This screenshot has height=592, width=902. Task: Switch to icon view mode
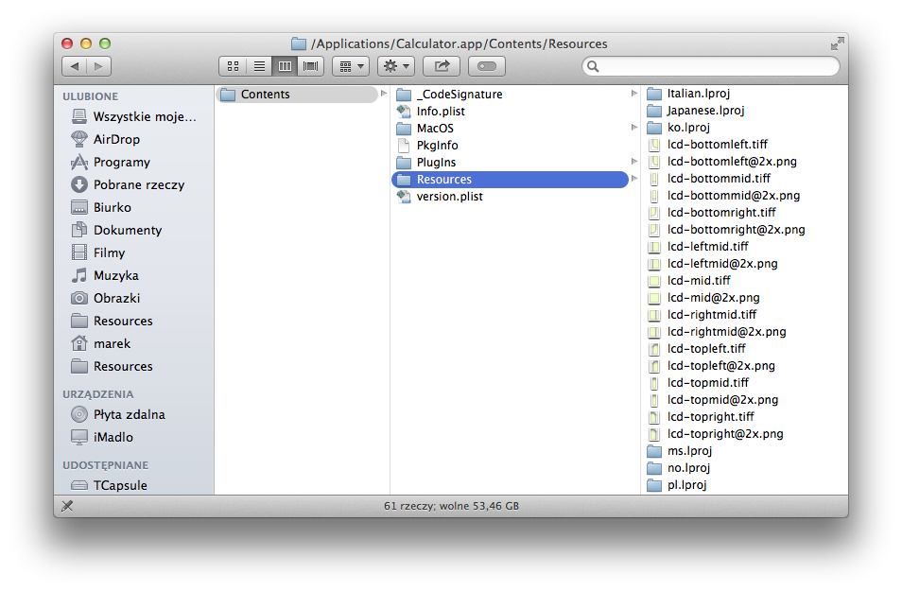pyautogui.click(x=233, y=66)
